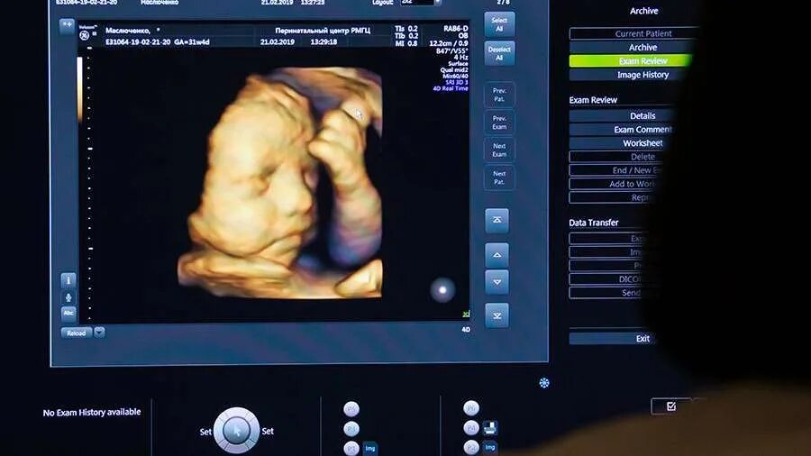This screenshot has width=811, height=456.
Task: Click the 'MI 0.8' index value
Action: point(406,43)
